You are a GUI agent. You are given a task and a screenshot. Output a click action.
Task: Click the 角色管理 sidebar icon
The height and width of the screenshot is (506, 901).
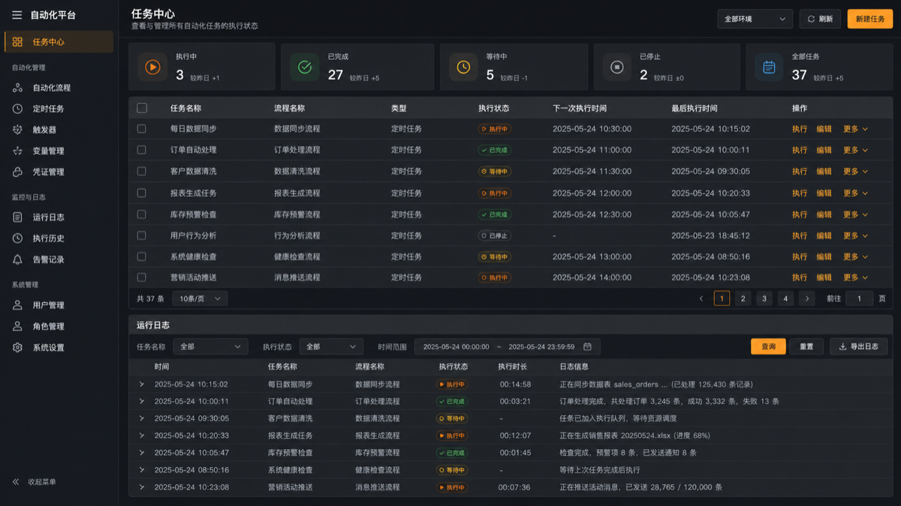tap(17, 326)
